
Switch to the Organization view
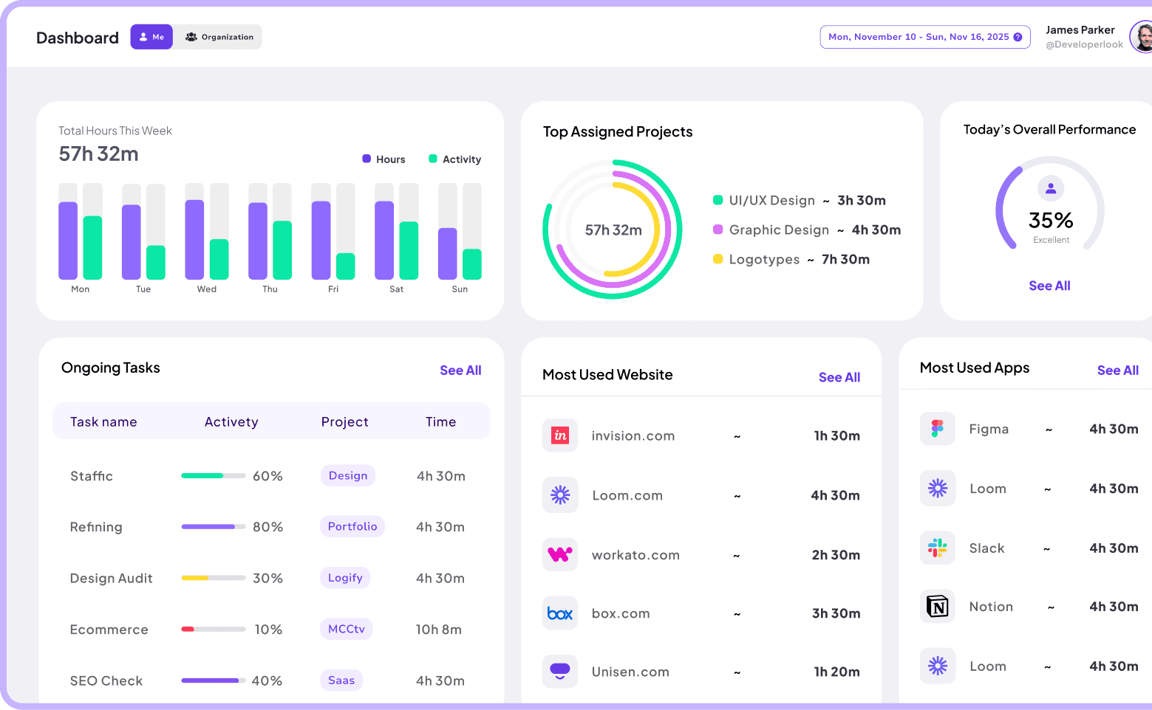218,36
